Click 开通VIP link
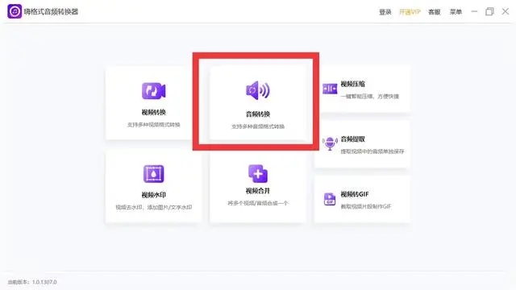This screenshot has height=290, width=516. [x=410, y=12]
